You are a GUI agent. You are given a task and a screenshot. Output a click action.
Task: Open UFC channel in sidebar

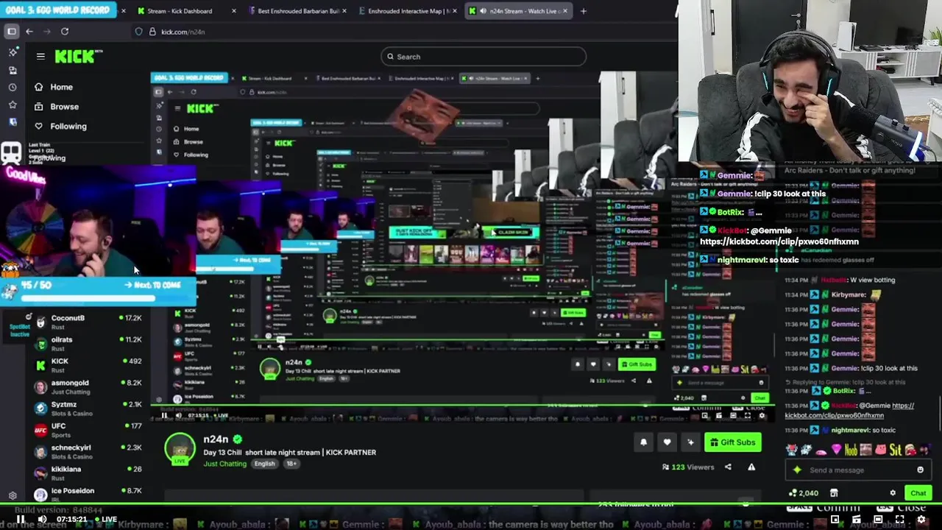87,429
